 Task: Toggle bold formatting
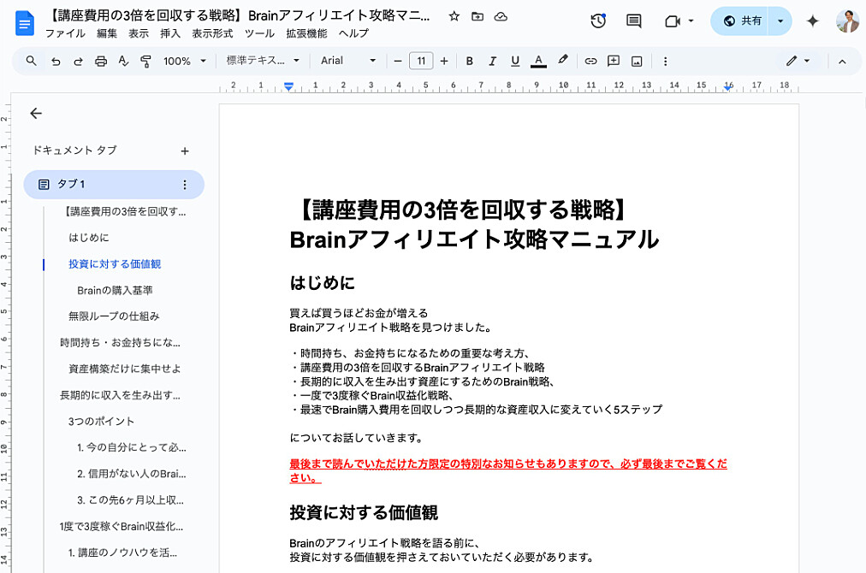tap(470, 61)
